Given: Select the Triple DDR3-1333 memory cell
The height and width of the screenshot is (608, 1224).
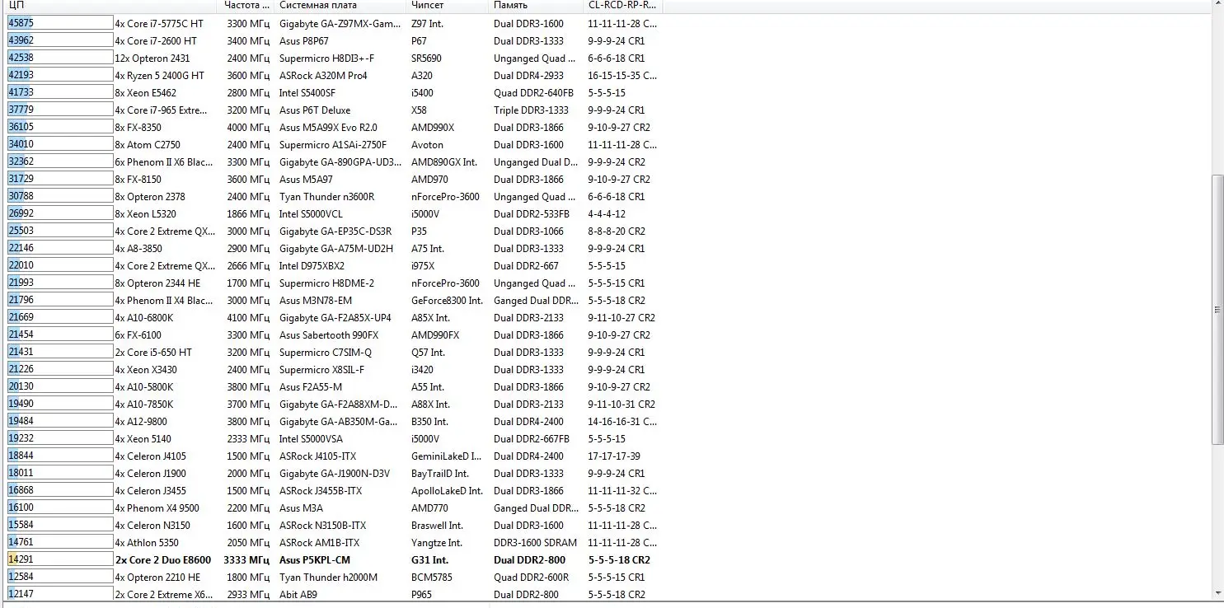Looking at the screenshot, I should click(x=532, y=110).
